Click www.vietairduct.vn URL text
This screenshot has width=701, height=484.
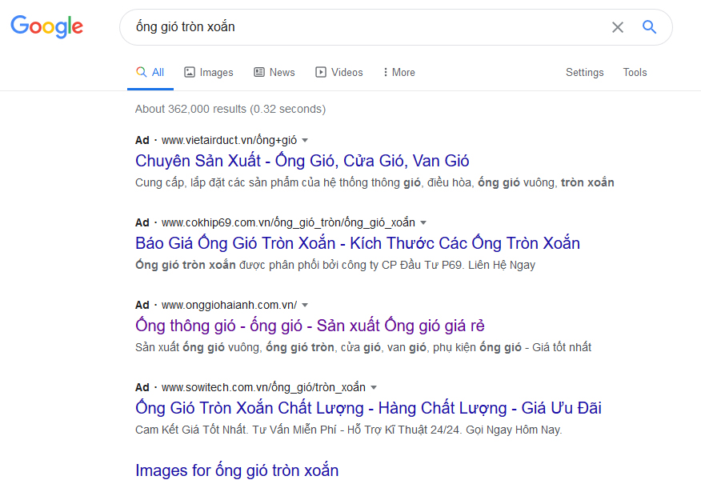[x=229, y=140]
